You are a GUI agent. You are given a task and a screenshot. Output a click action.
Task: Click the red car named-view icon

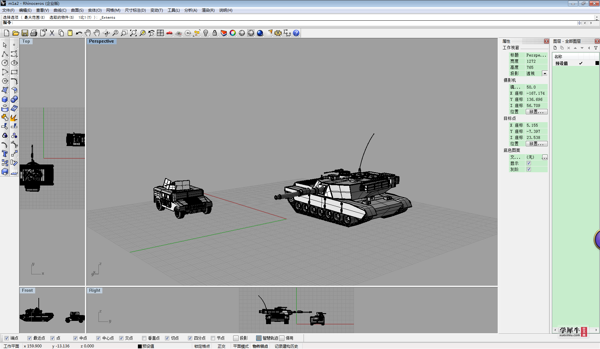point(169,33)
